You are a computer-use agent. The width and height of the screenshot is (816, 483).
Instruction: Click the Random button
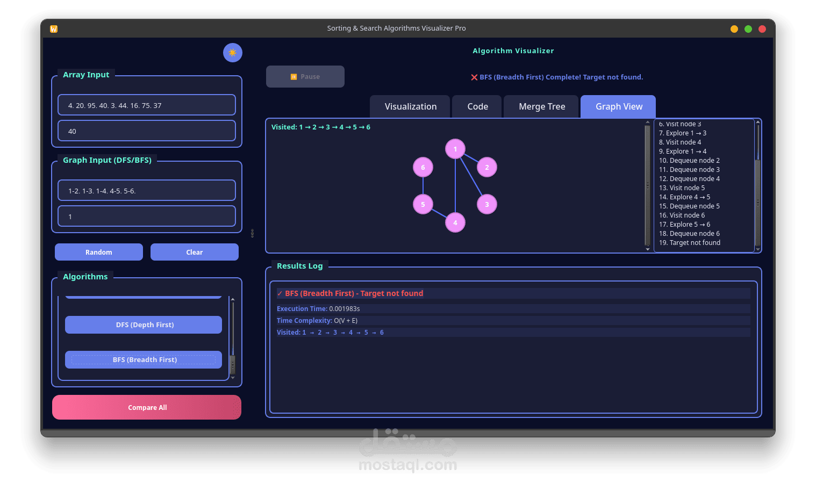click(99, 252)
